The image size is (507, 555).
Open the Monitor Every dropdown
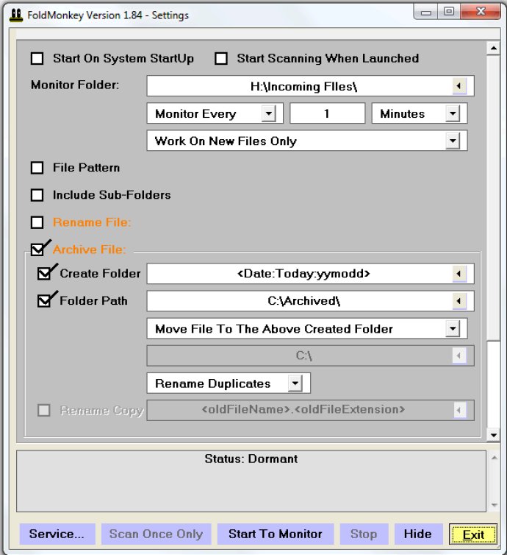point(269,113)
